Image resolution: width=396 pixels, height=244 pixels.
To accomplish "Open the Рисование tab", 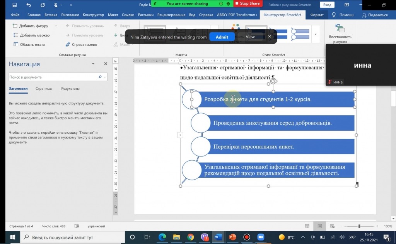I will [x=70, y=15].
